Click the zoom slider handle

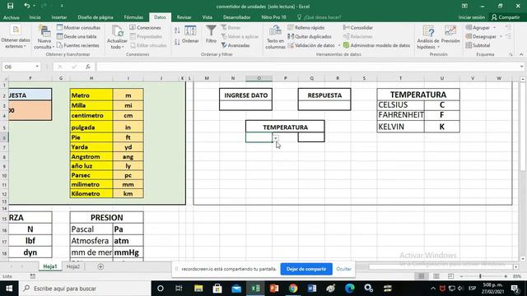coord(480,276)
